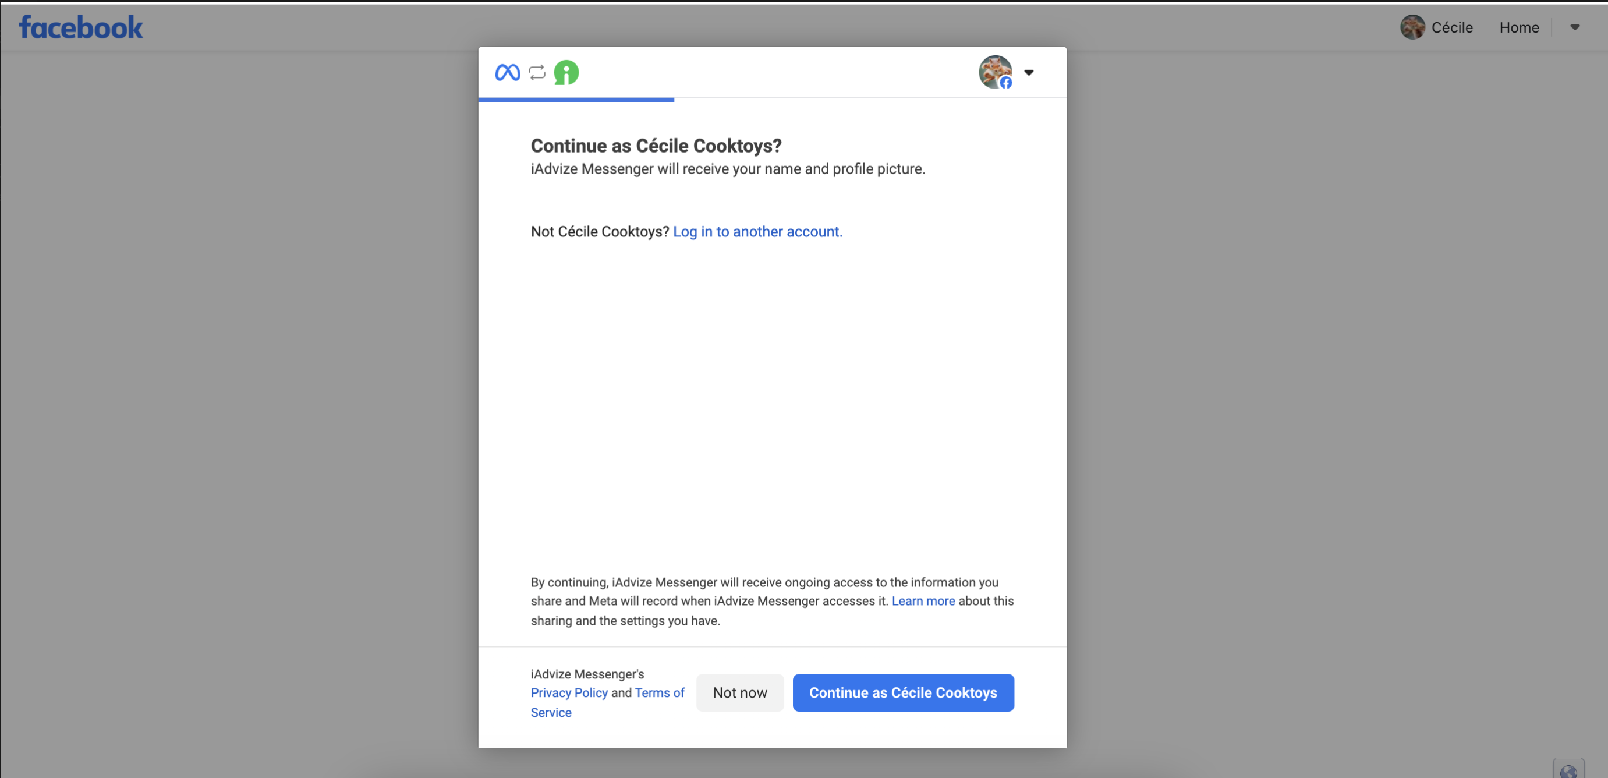Click "Log in to another account" link
This screenshot has height=778, width=1608.
[757, 232]
